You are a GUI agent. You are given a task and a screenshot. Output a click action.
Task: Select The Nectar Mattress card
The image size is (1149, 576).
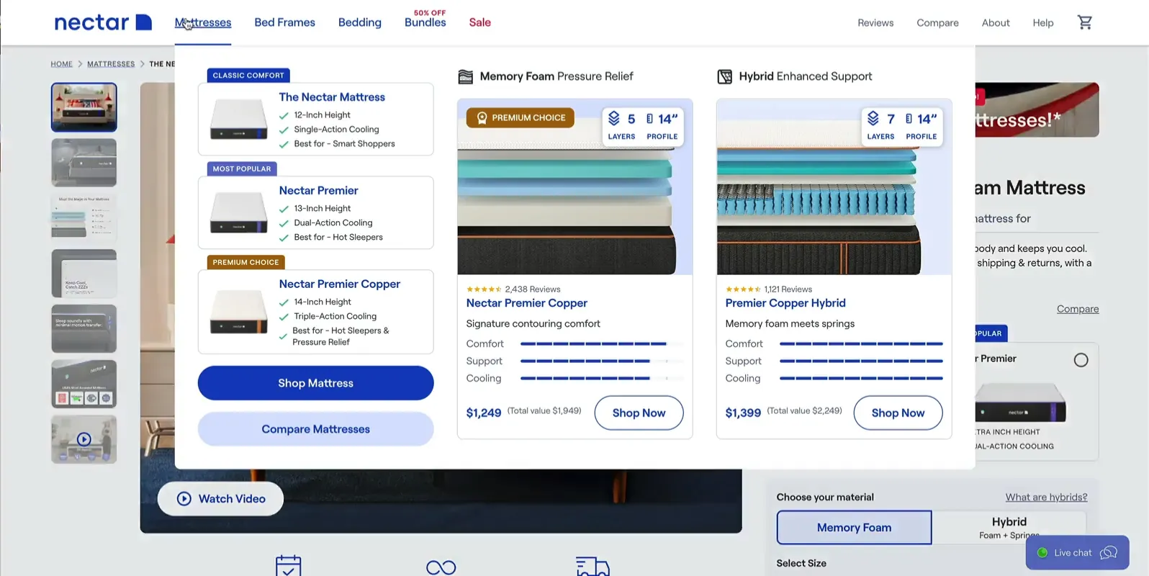(315, 119)
